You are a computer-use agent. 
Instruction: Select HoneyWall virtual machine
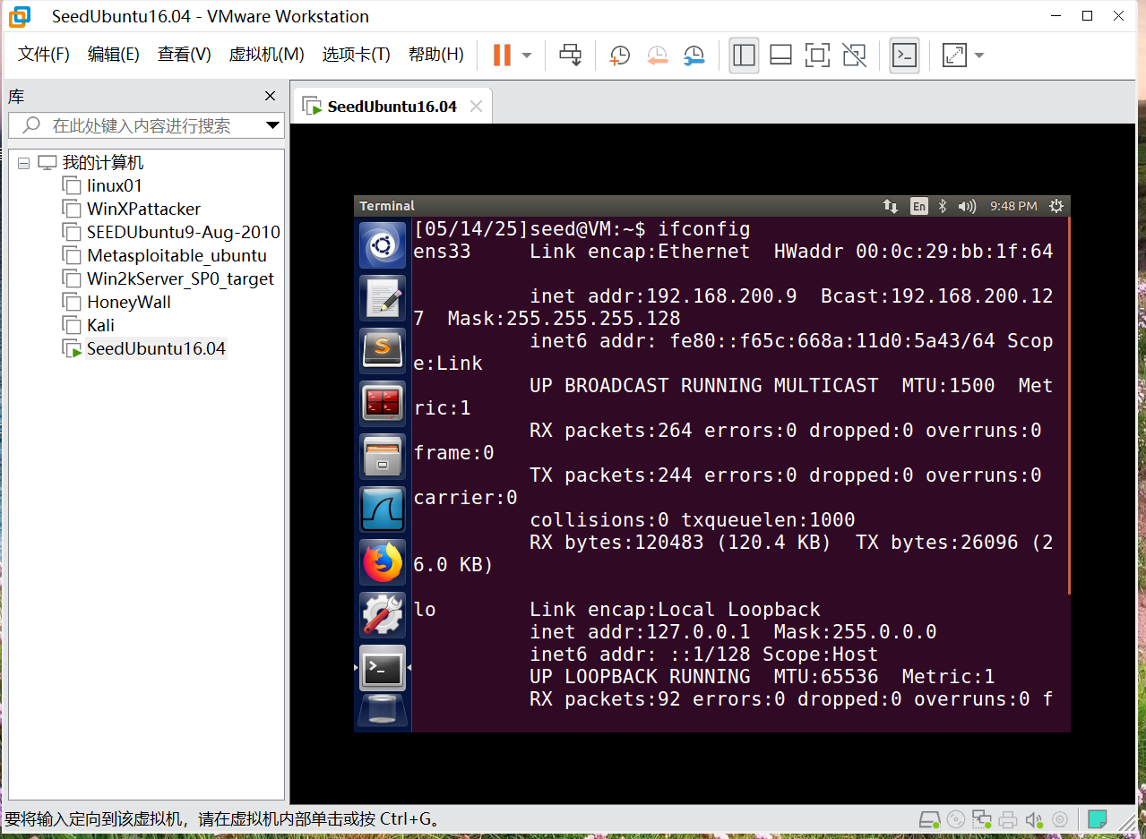129,303
